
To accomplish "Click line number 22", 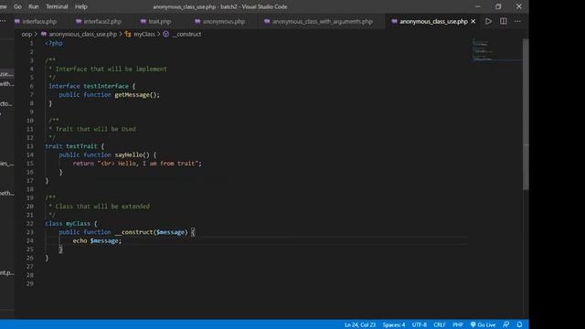I will pos(30,223).
